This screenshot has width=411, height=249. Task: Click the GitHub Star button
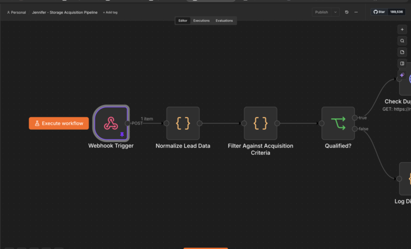coord(379,12)
